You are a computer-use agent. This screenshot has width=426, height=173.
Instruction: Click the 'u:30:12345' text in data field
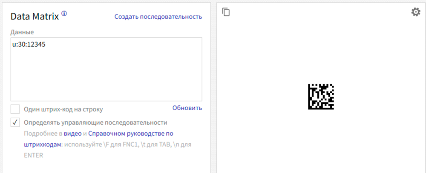[29, 45]
